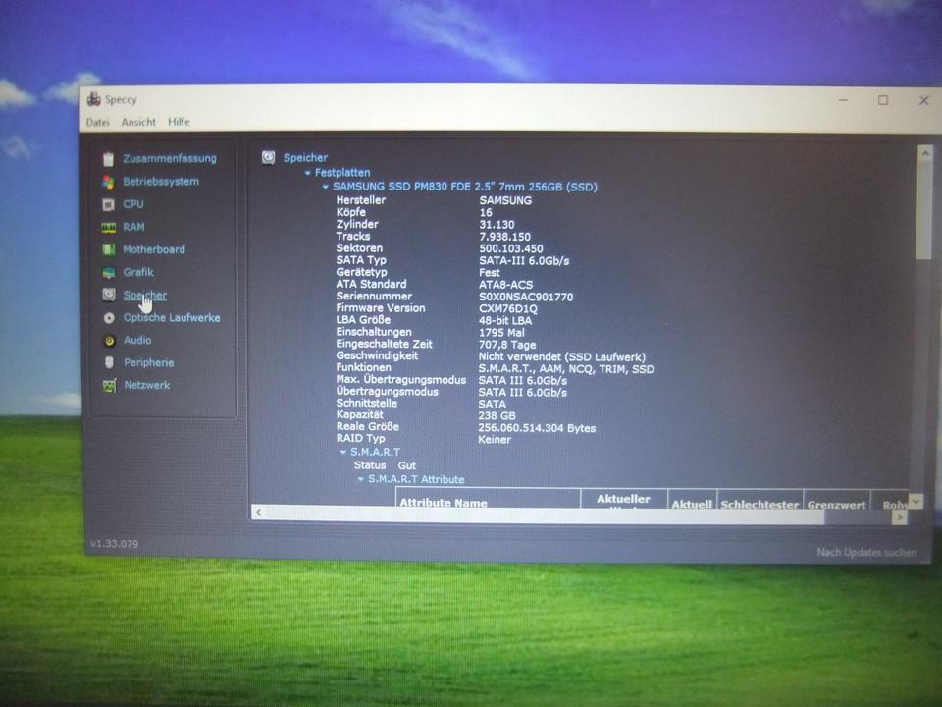Image resolution: width=942 pixels, height=707 pixels.
Task: Click the version label v1.33.079
Action: coord(114,544)
